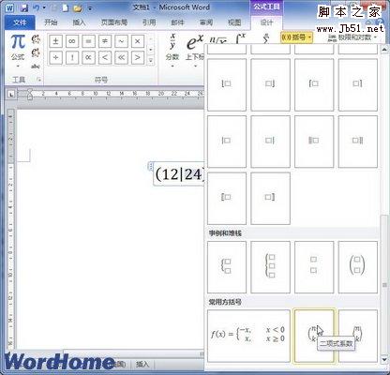Insert the ! factorial symbol

tap(72, 57)
